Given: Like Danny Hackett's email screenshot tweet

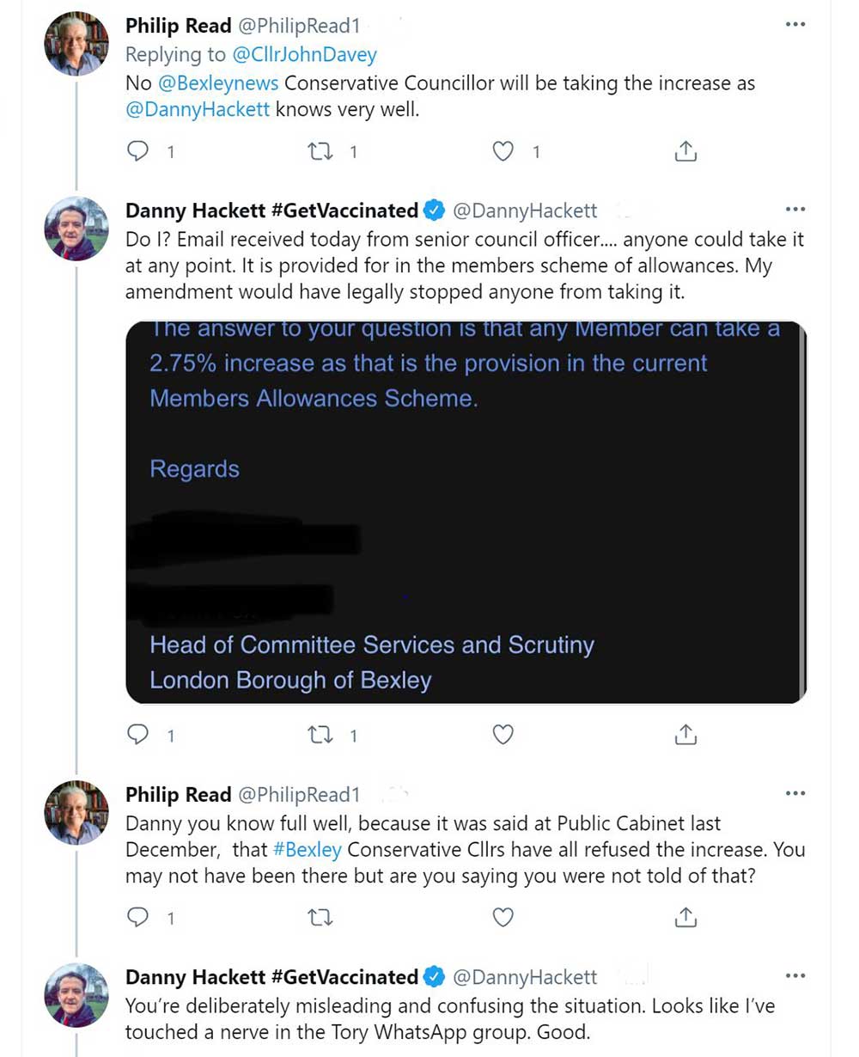Looking at the screenshot, I should point(503,735).
